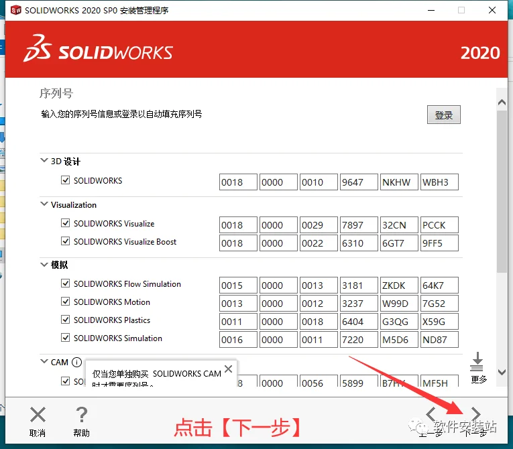Screen dimensions: 513x449
Task: Collapse the 3D 设计 section
Action: pyautogui.click(x=44, y=160)
